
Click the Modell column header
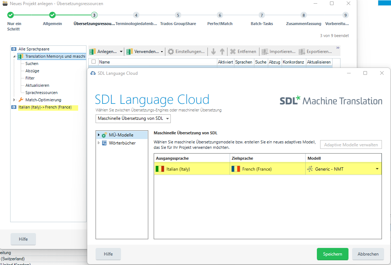point(344,158)
